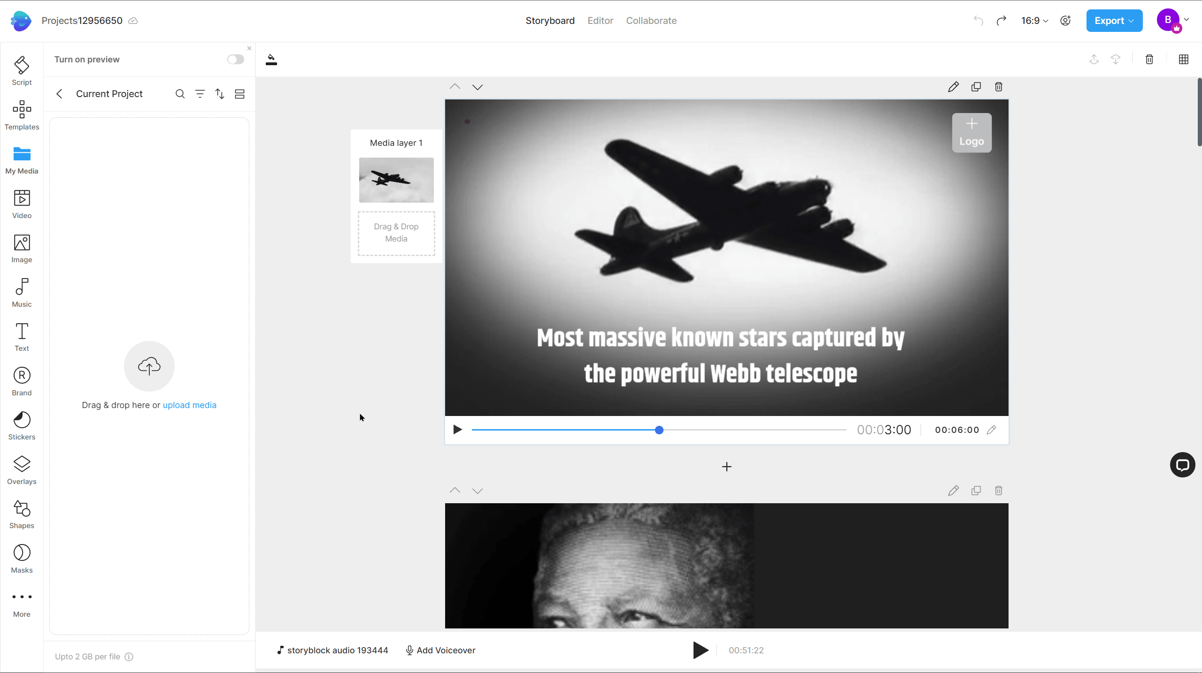Open the grid view of scenes
1202x673 pixels.
click(x=1184, y=59)
